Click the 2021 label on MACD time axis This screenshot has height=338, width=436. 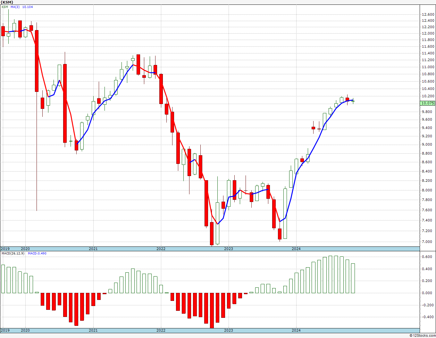pyautogui.click(x=93, y=330)
